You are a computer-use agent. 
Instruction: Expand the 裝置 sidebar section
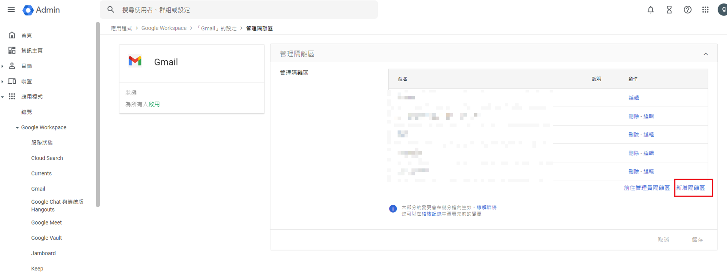(3, 82)
